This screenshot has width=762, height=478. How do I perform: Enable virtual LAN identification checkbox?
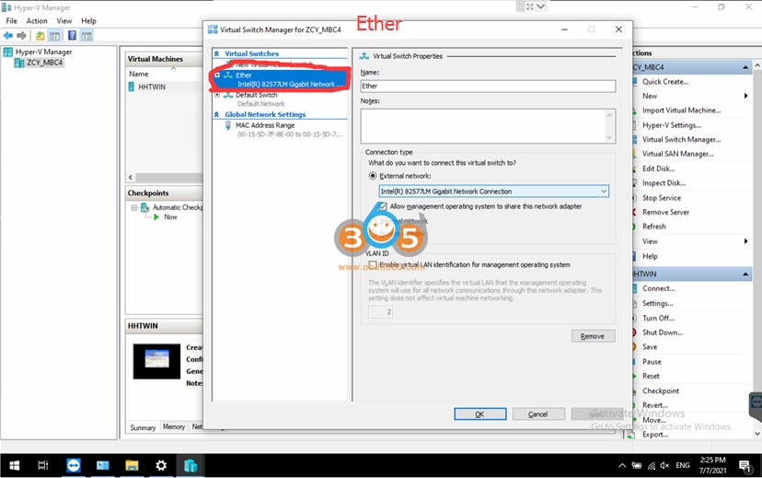pos(373,264)
